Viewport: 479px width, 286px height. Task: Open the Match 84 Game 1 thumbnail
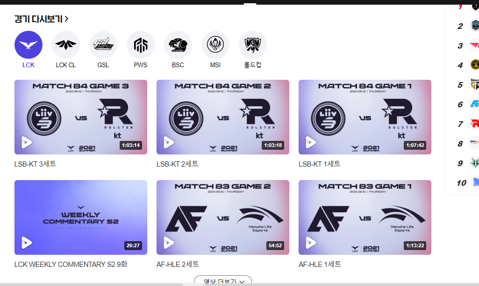tap(365, 117)
